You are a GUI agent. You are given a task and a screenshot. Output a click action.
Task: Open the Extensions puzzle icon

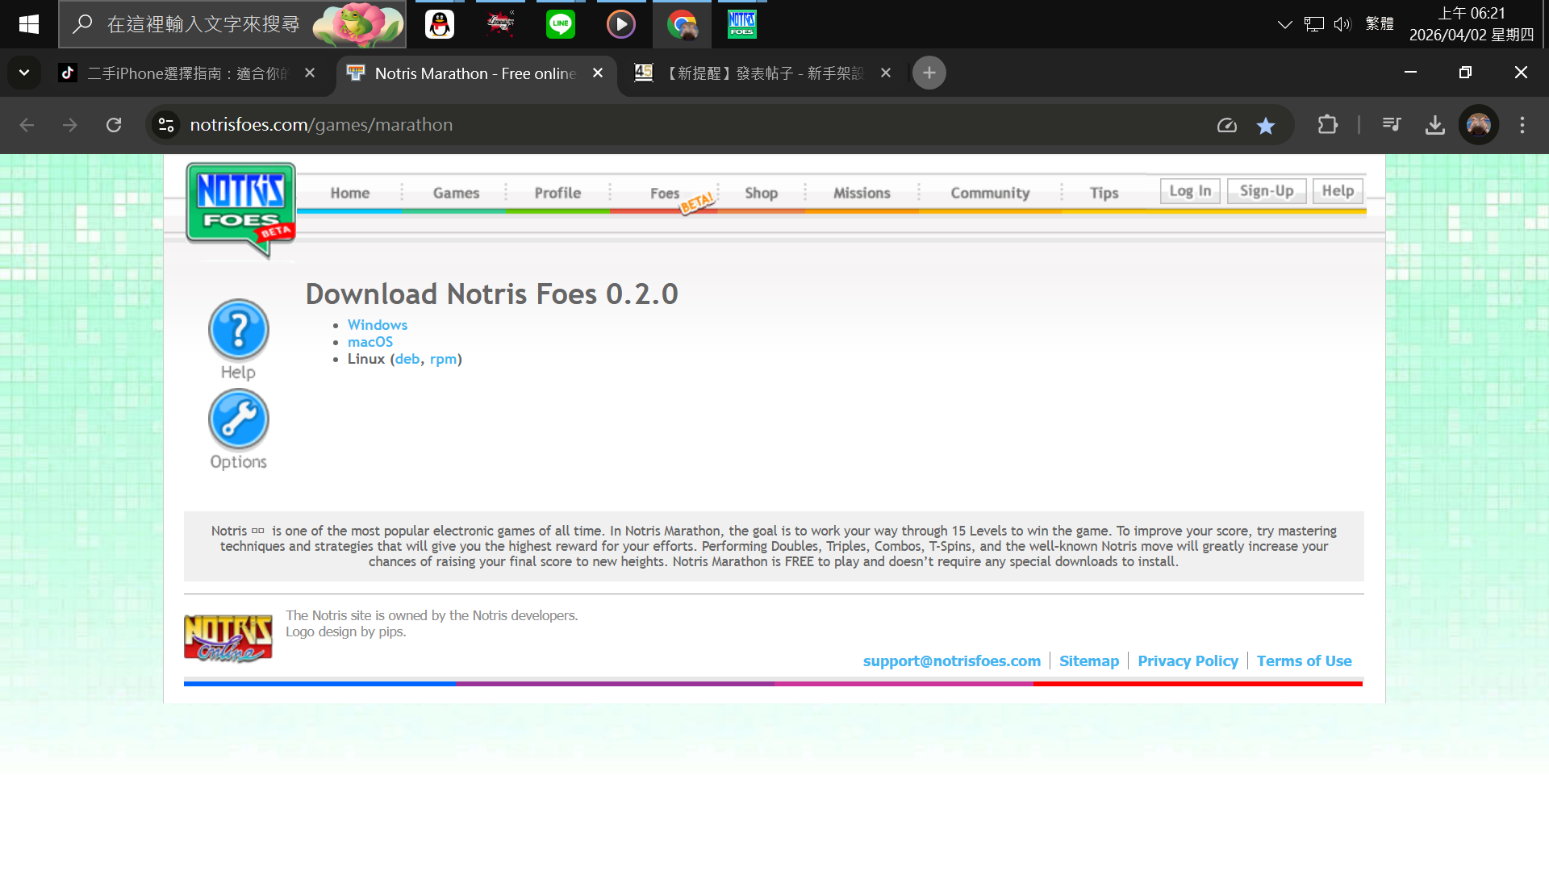point(1327,125)
